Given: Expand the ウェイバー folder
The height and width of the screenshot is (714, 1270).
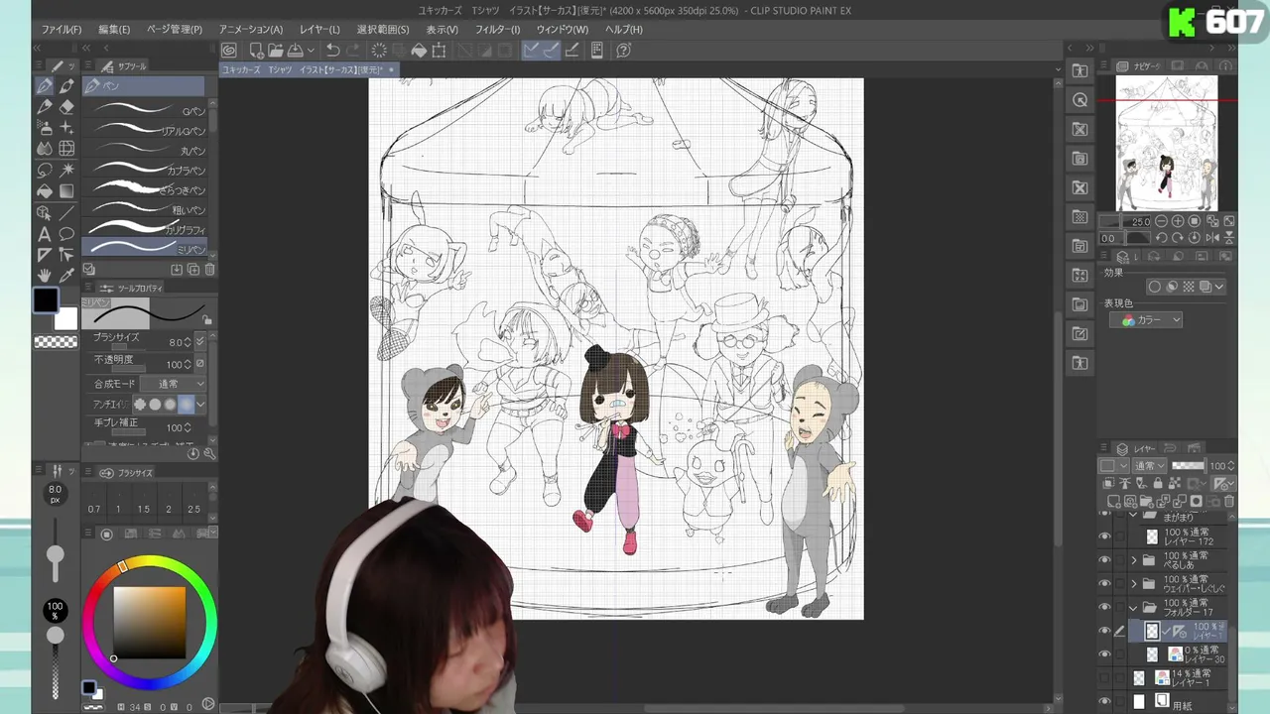Looking at the screenshot, I should (x=1134, y=584).
